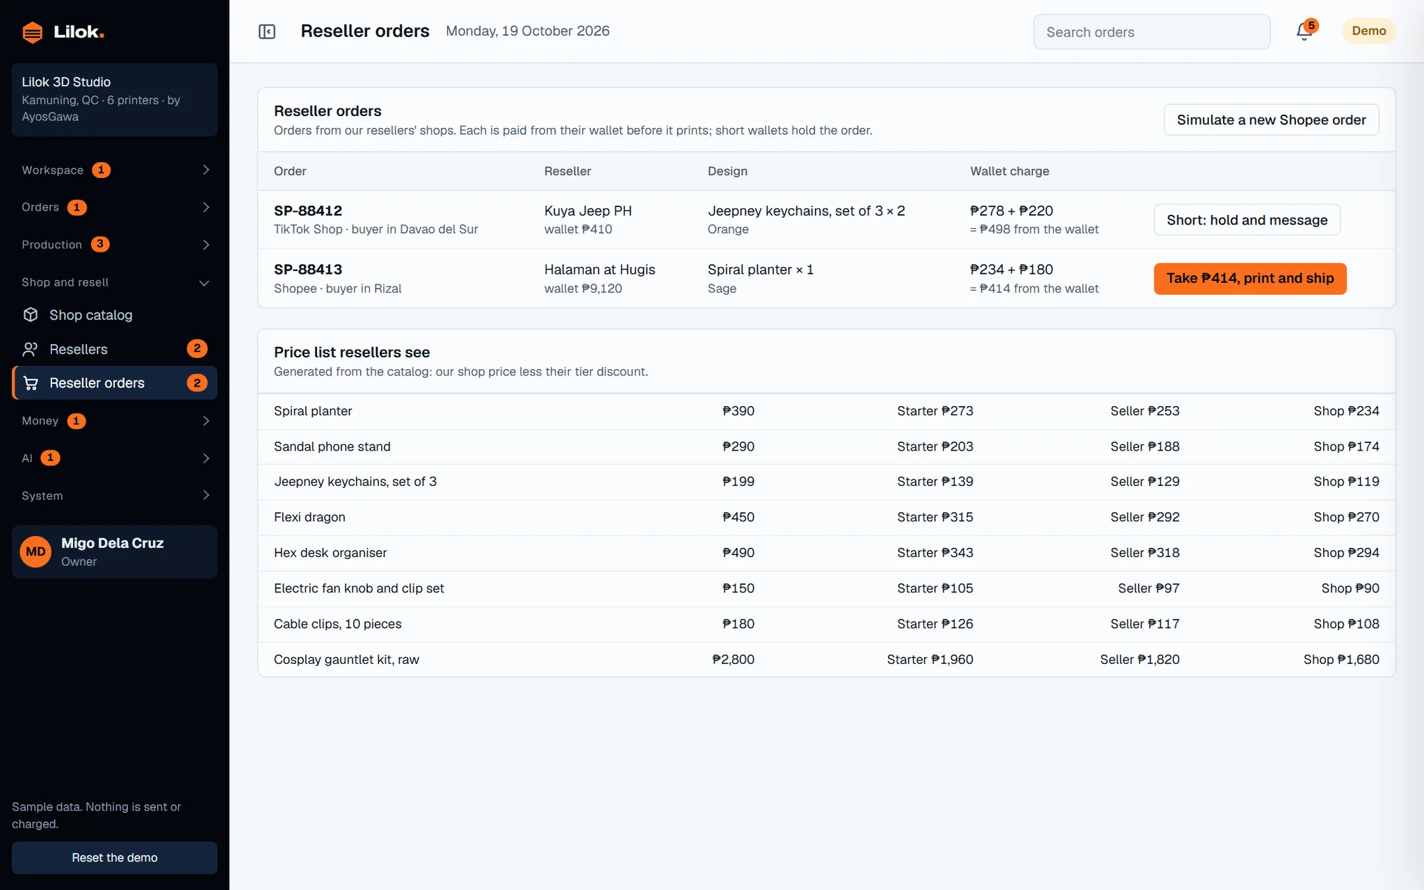1424x890 pixels.
Task: Click reseller Halaman at Hugis
Action: click(x=599, y=269)
